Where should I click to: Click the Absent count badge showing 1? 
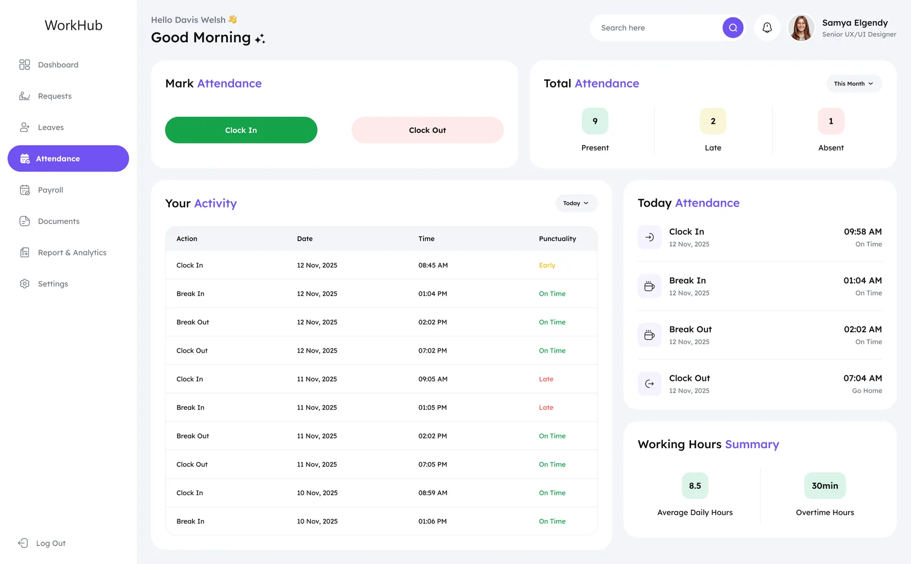point(831,121)
